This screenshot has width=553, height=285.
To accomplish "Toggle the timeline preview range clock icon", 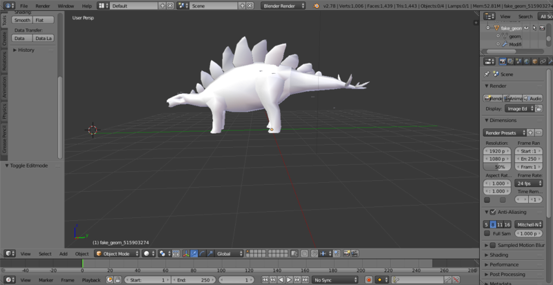I will coord(110,280).
